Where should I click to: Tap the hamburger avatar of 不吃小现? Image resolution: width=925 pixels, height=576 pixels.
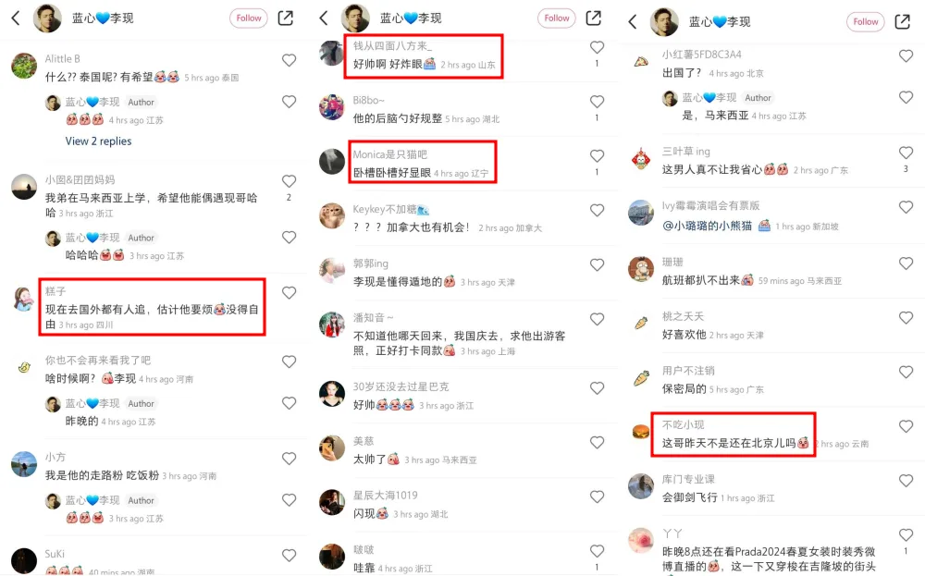tap(641, 432)
